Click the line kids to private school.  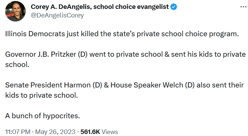click(x=42, y=95)
